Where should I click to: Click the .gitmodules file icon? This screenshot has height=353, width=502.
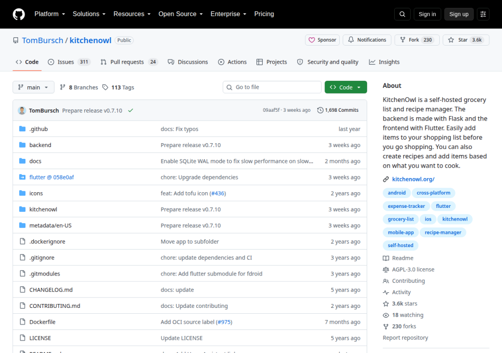click(x=23, y=273)
